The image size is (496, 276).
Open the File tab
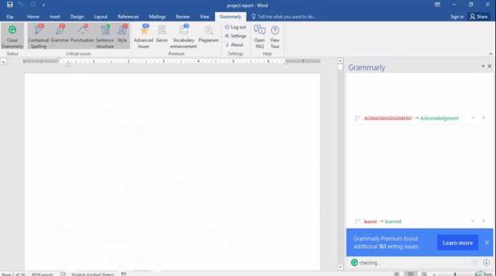click(x=10, y=17)
